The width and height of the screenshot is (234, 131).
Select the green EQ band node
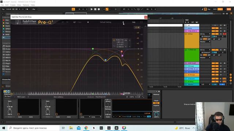(93, 49)
